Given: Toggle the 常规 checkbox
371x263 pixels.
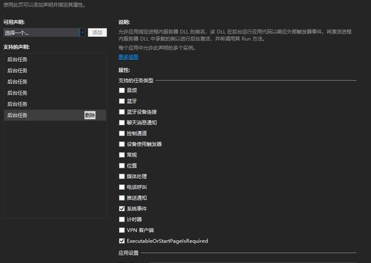Looking at the screenshot, I should (122, 155).
